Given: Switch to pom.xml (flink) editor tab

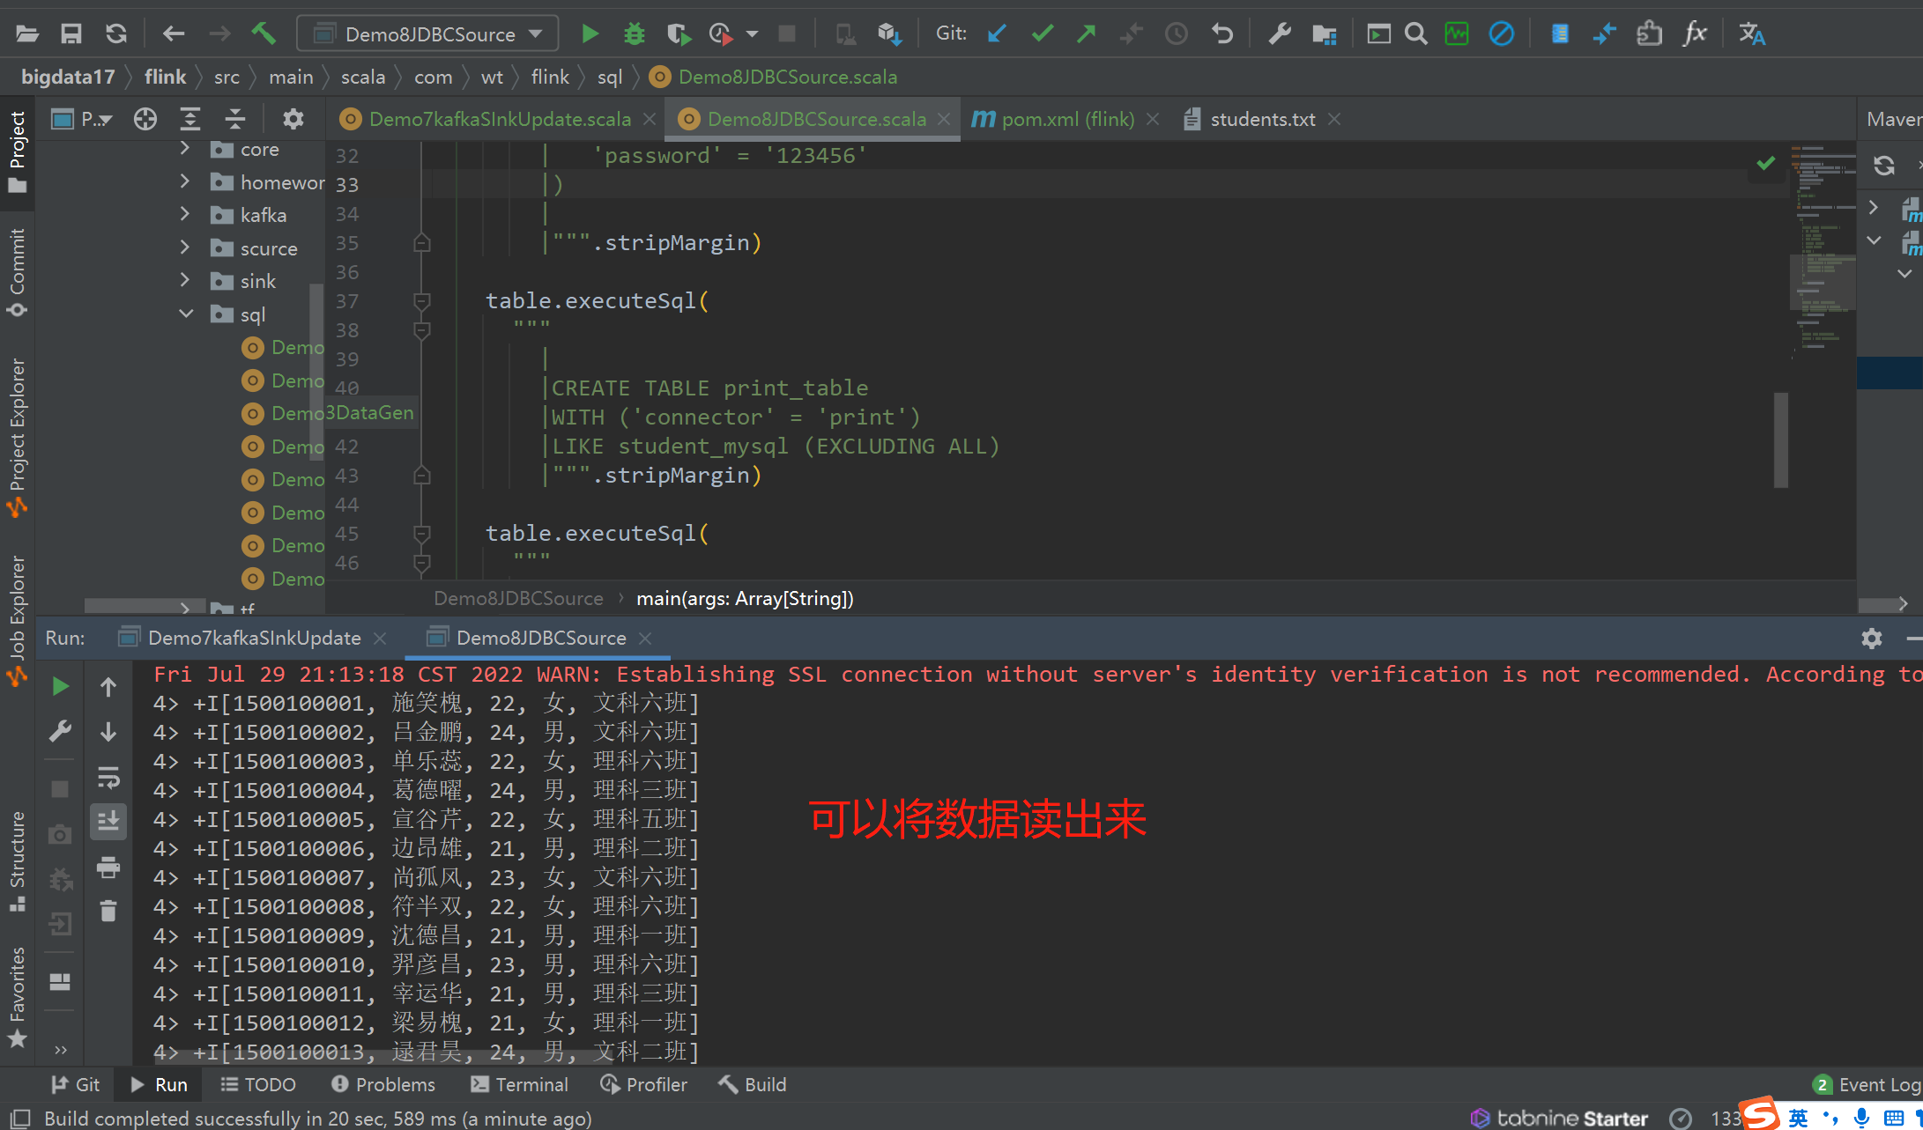Looking at the screenshot, I should coord(1066,119).
